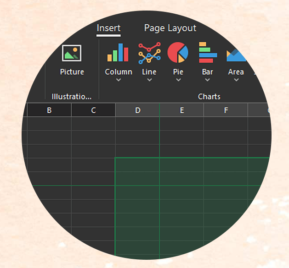Open the Bar chart dropdown chevron
289x268 pixels.
click(x=207, y=80)
